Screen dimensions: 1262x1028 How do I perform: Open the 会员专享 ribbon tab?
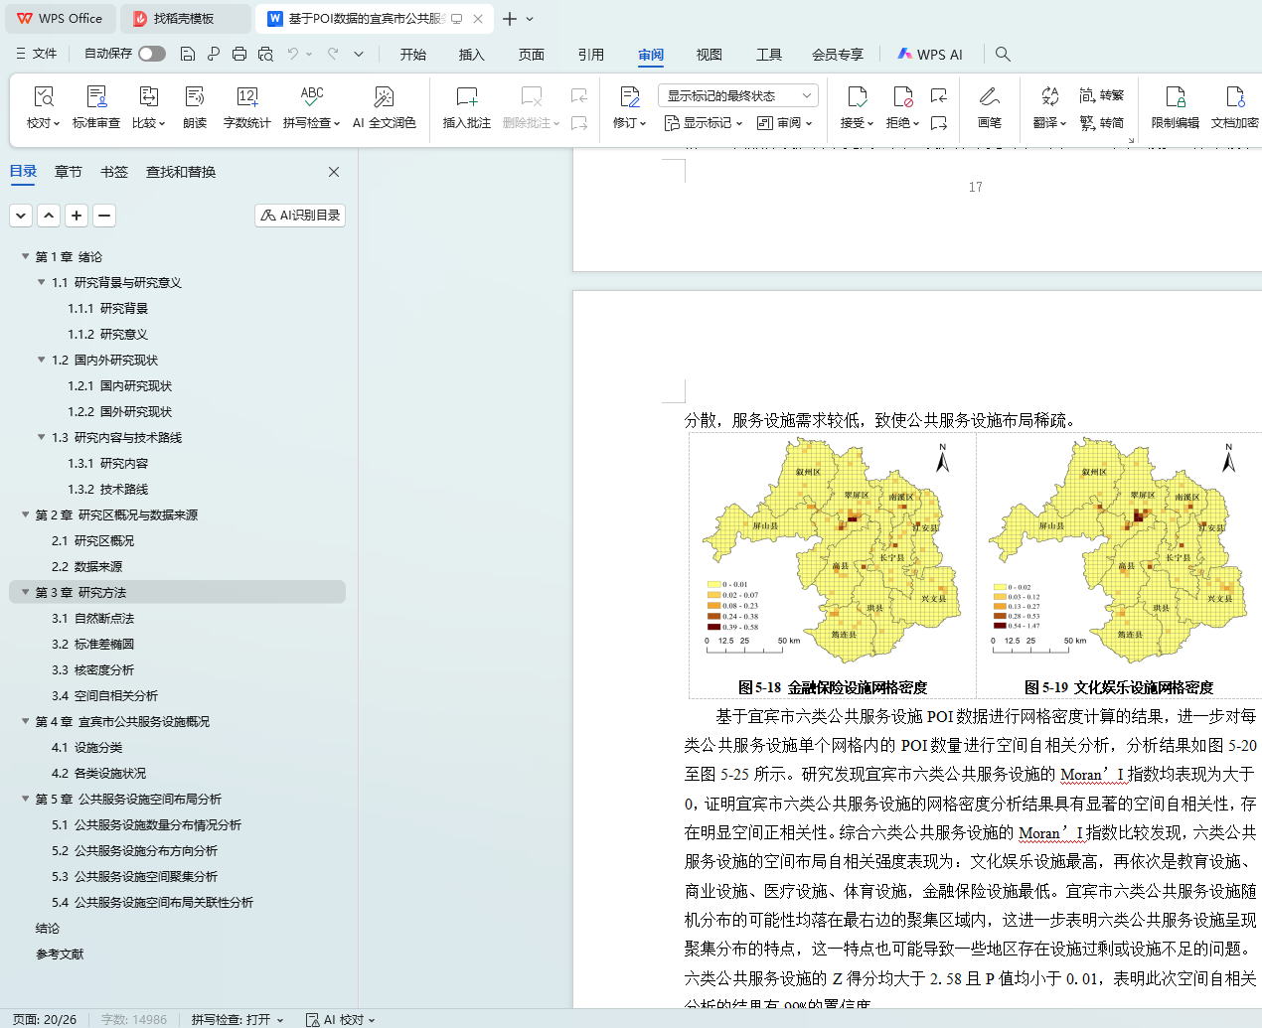point(838,55)
